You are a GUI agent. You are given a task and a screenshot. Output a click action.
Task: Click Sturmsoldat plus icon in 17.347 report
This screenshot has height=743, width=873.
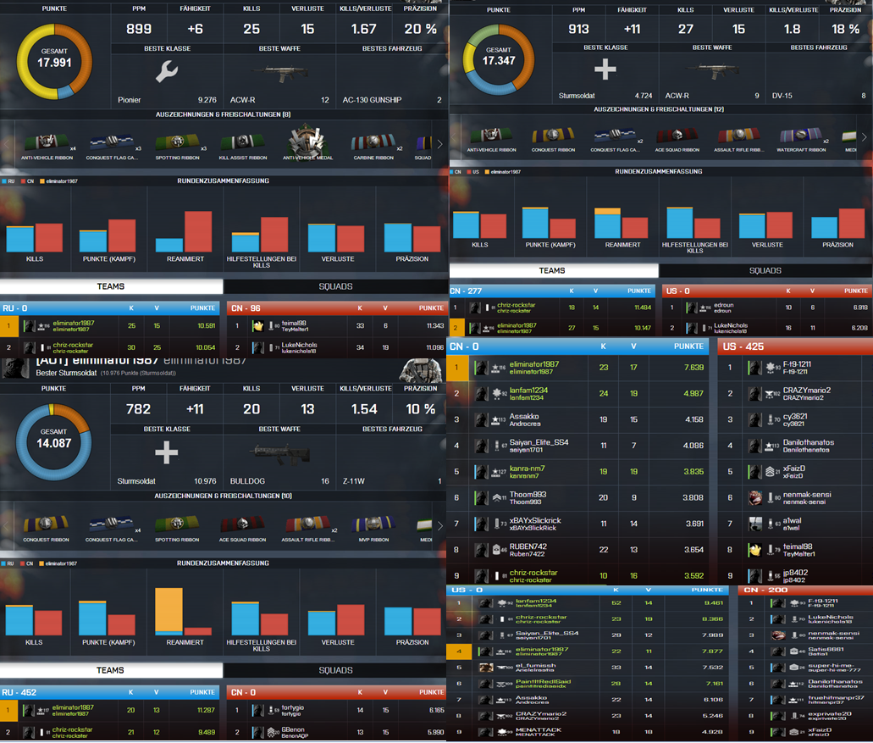(605, 69)
